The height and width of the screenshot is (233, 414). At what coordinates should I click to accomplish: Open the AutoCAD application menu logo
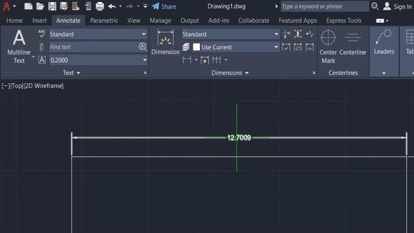tap(6, 6)
